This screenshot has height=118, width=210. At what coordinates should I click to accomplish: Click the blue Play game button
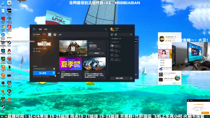[x=43, y=73]
